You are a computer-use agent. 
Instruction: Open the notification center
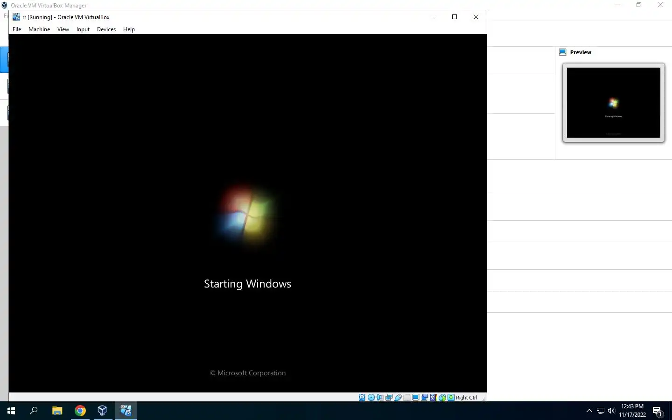tap(658, 411)
